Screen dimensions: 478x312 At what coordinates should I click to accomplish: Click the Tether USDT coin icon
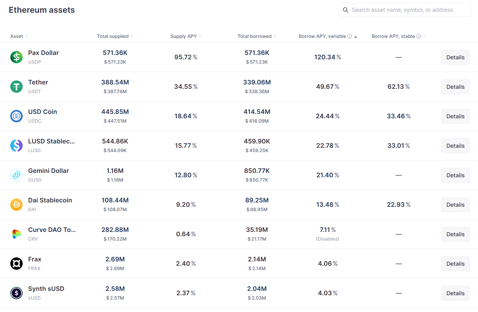pos(16,87)
